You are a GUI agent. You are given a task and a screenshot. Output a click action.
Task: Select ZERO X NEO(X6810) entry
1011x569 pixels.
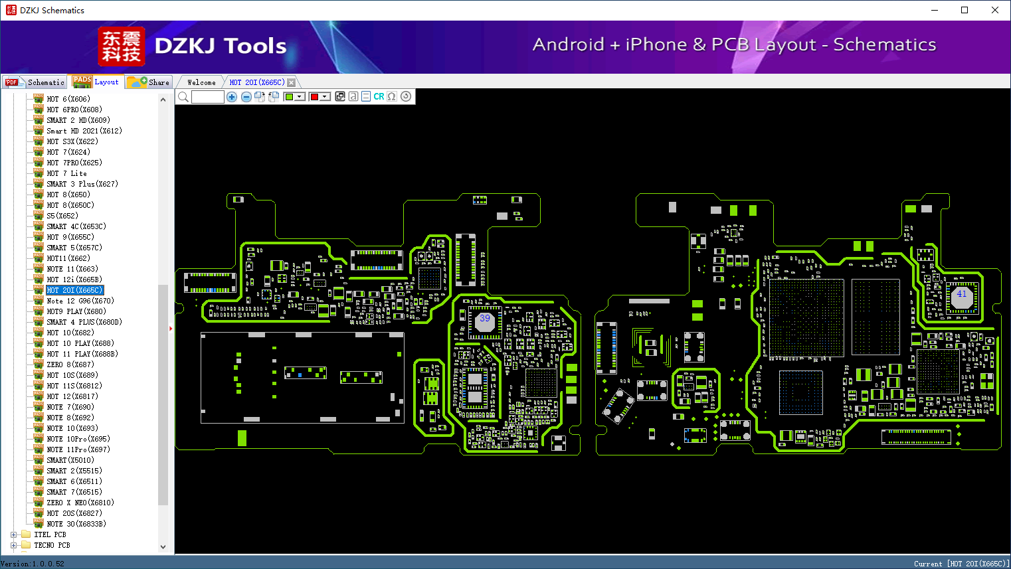(80, 503)
